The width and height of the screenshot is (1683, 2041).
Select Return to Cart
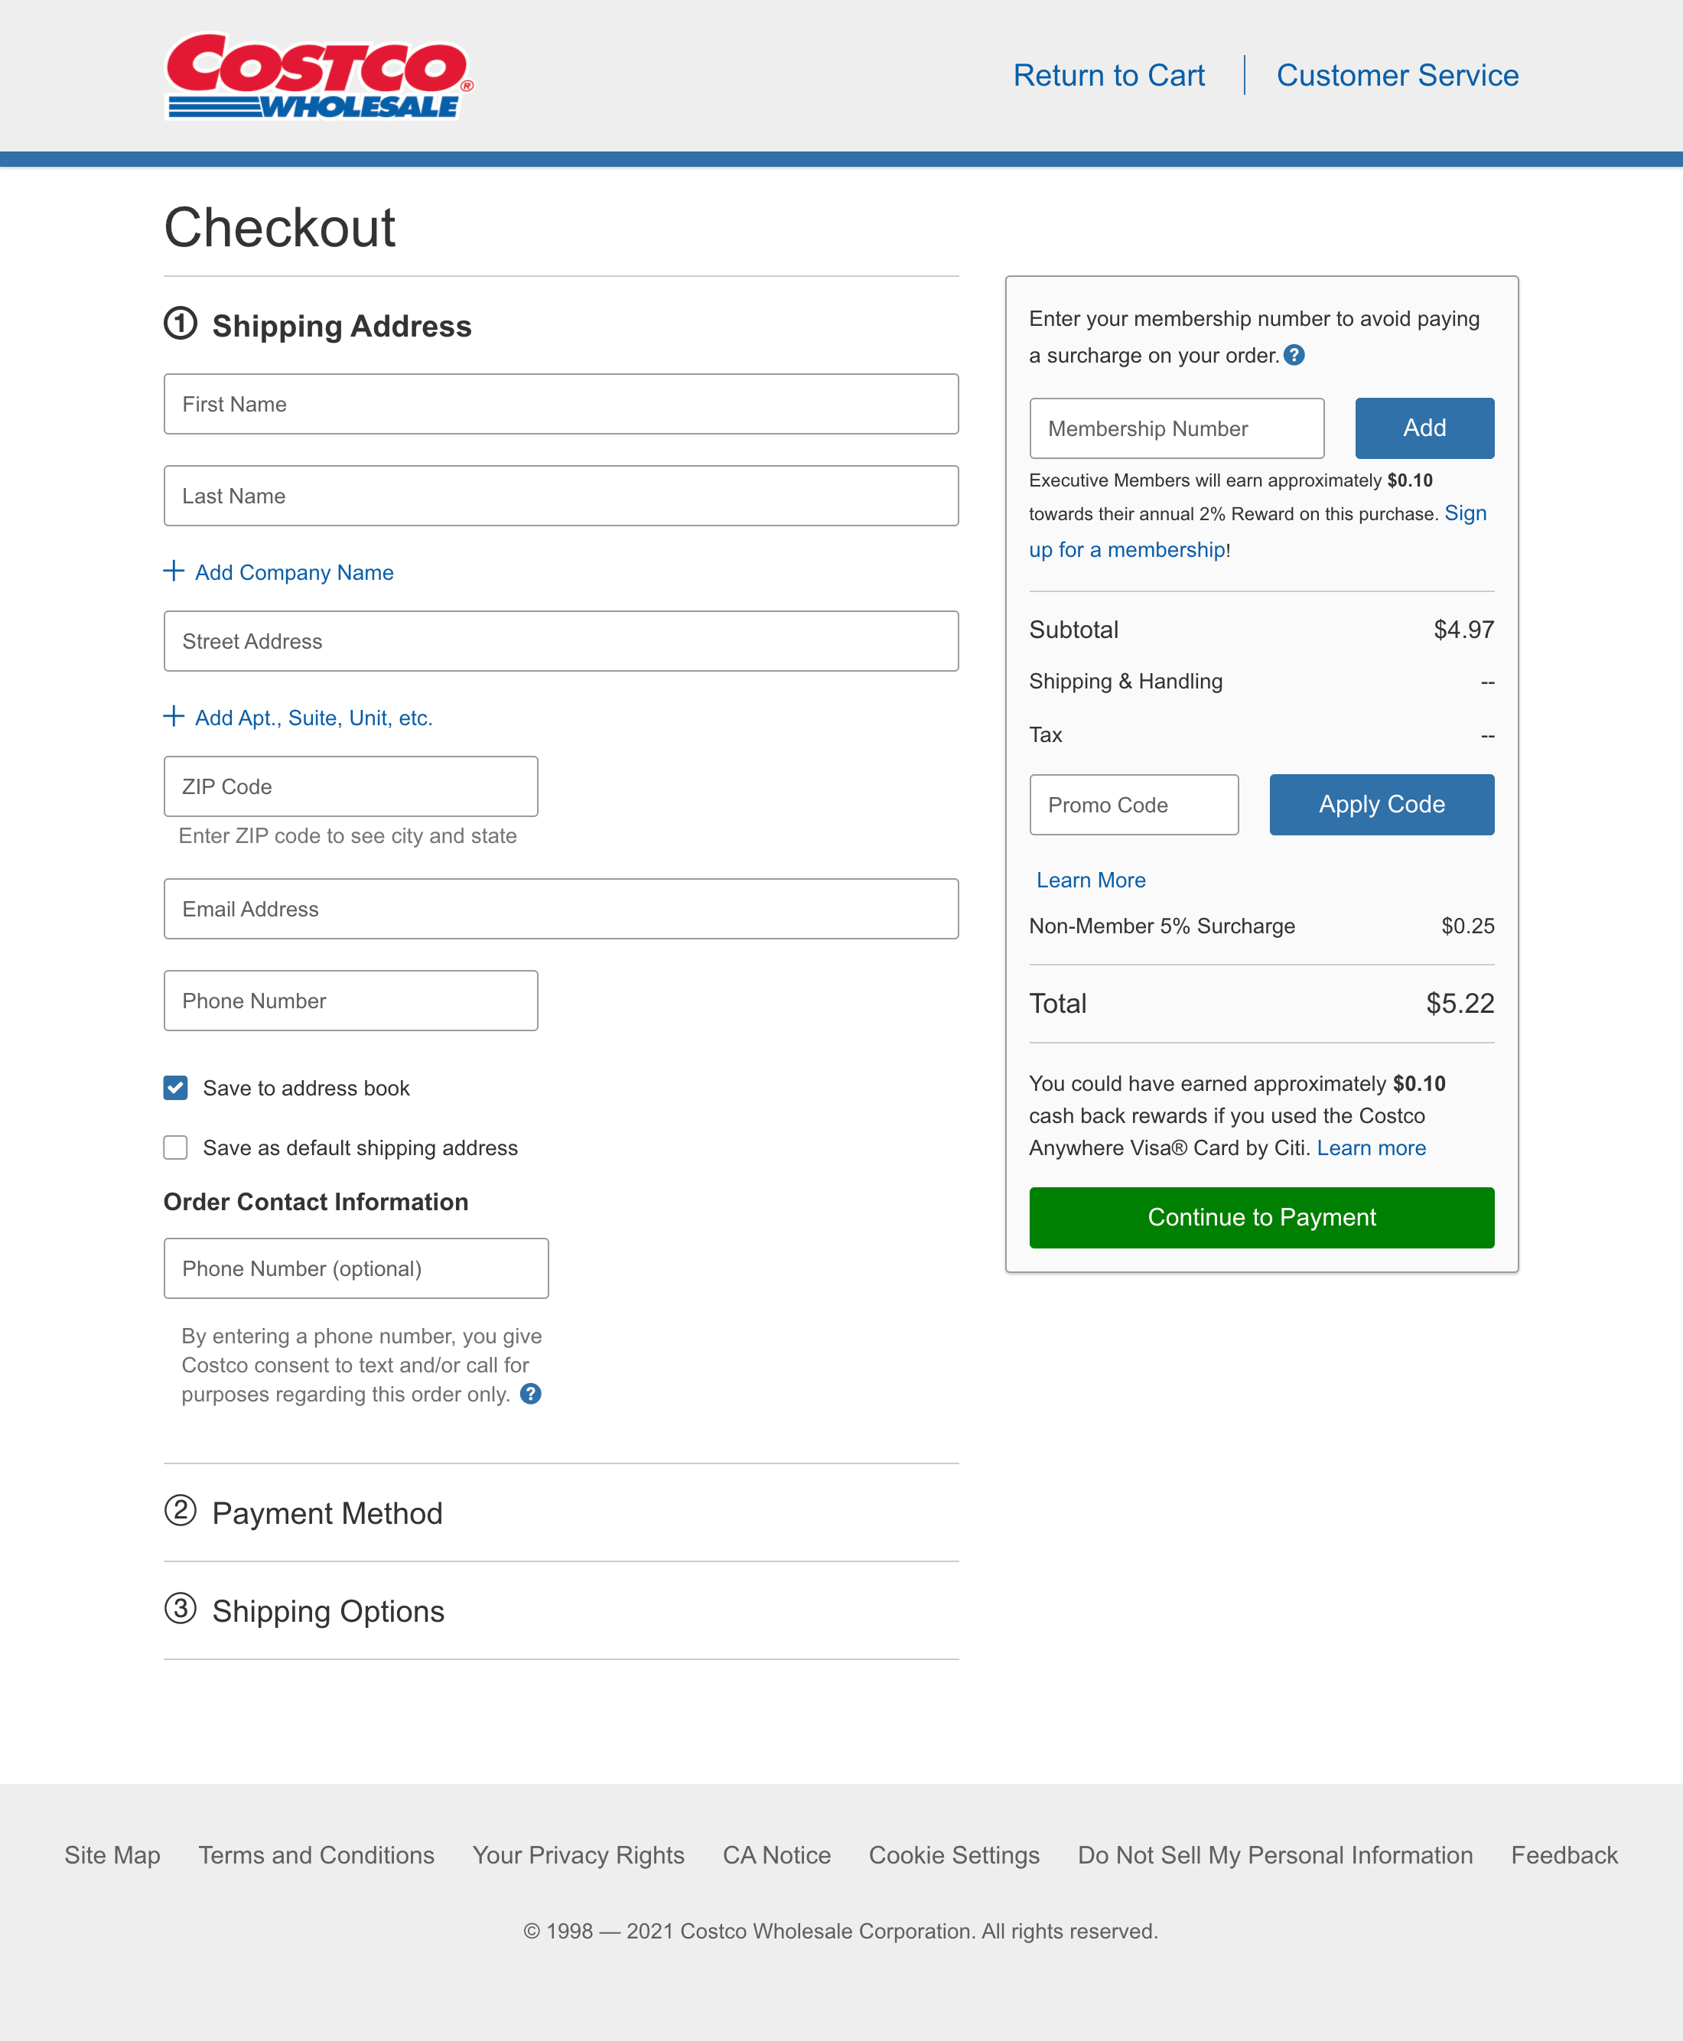pyautogui.click(x=1109, y=75)
